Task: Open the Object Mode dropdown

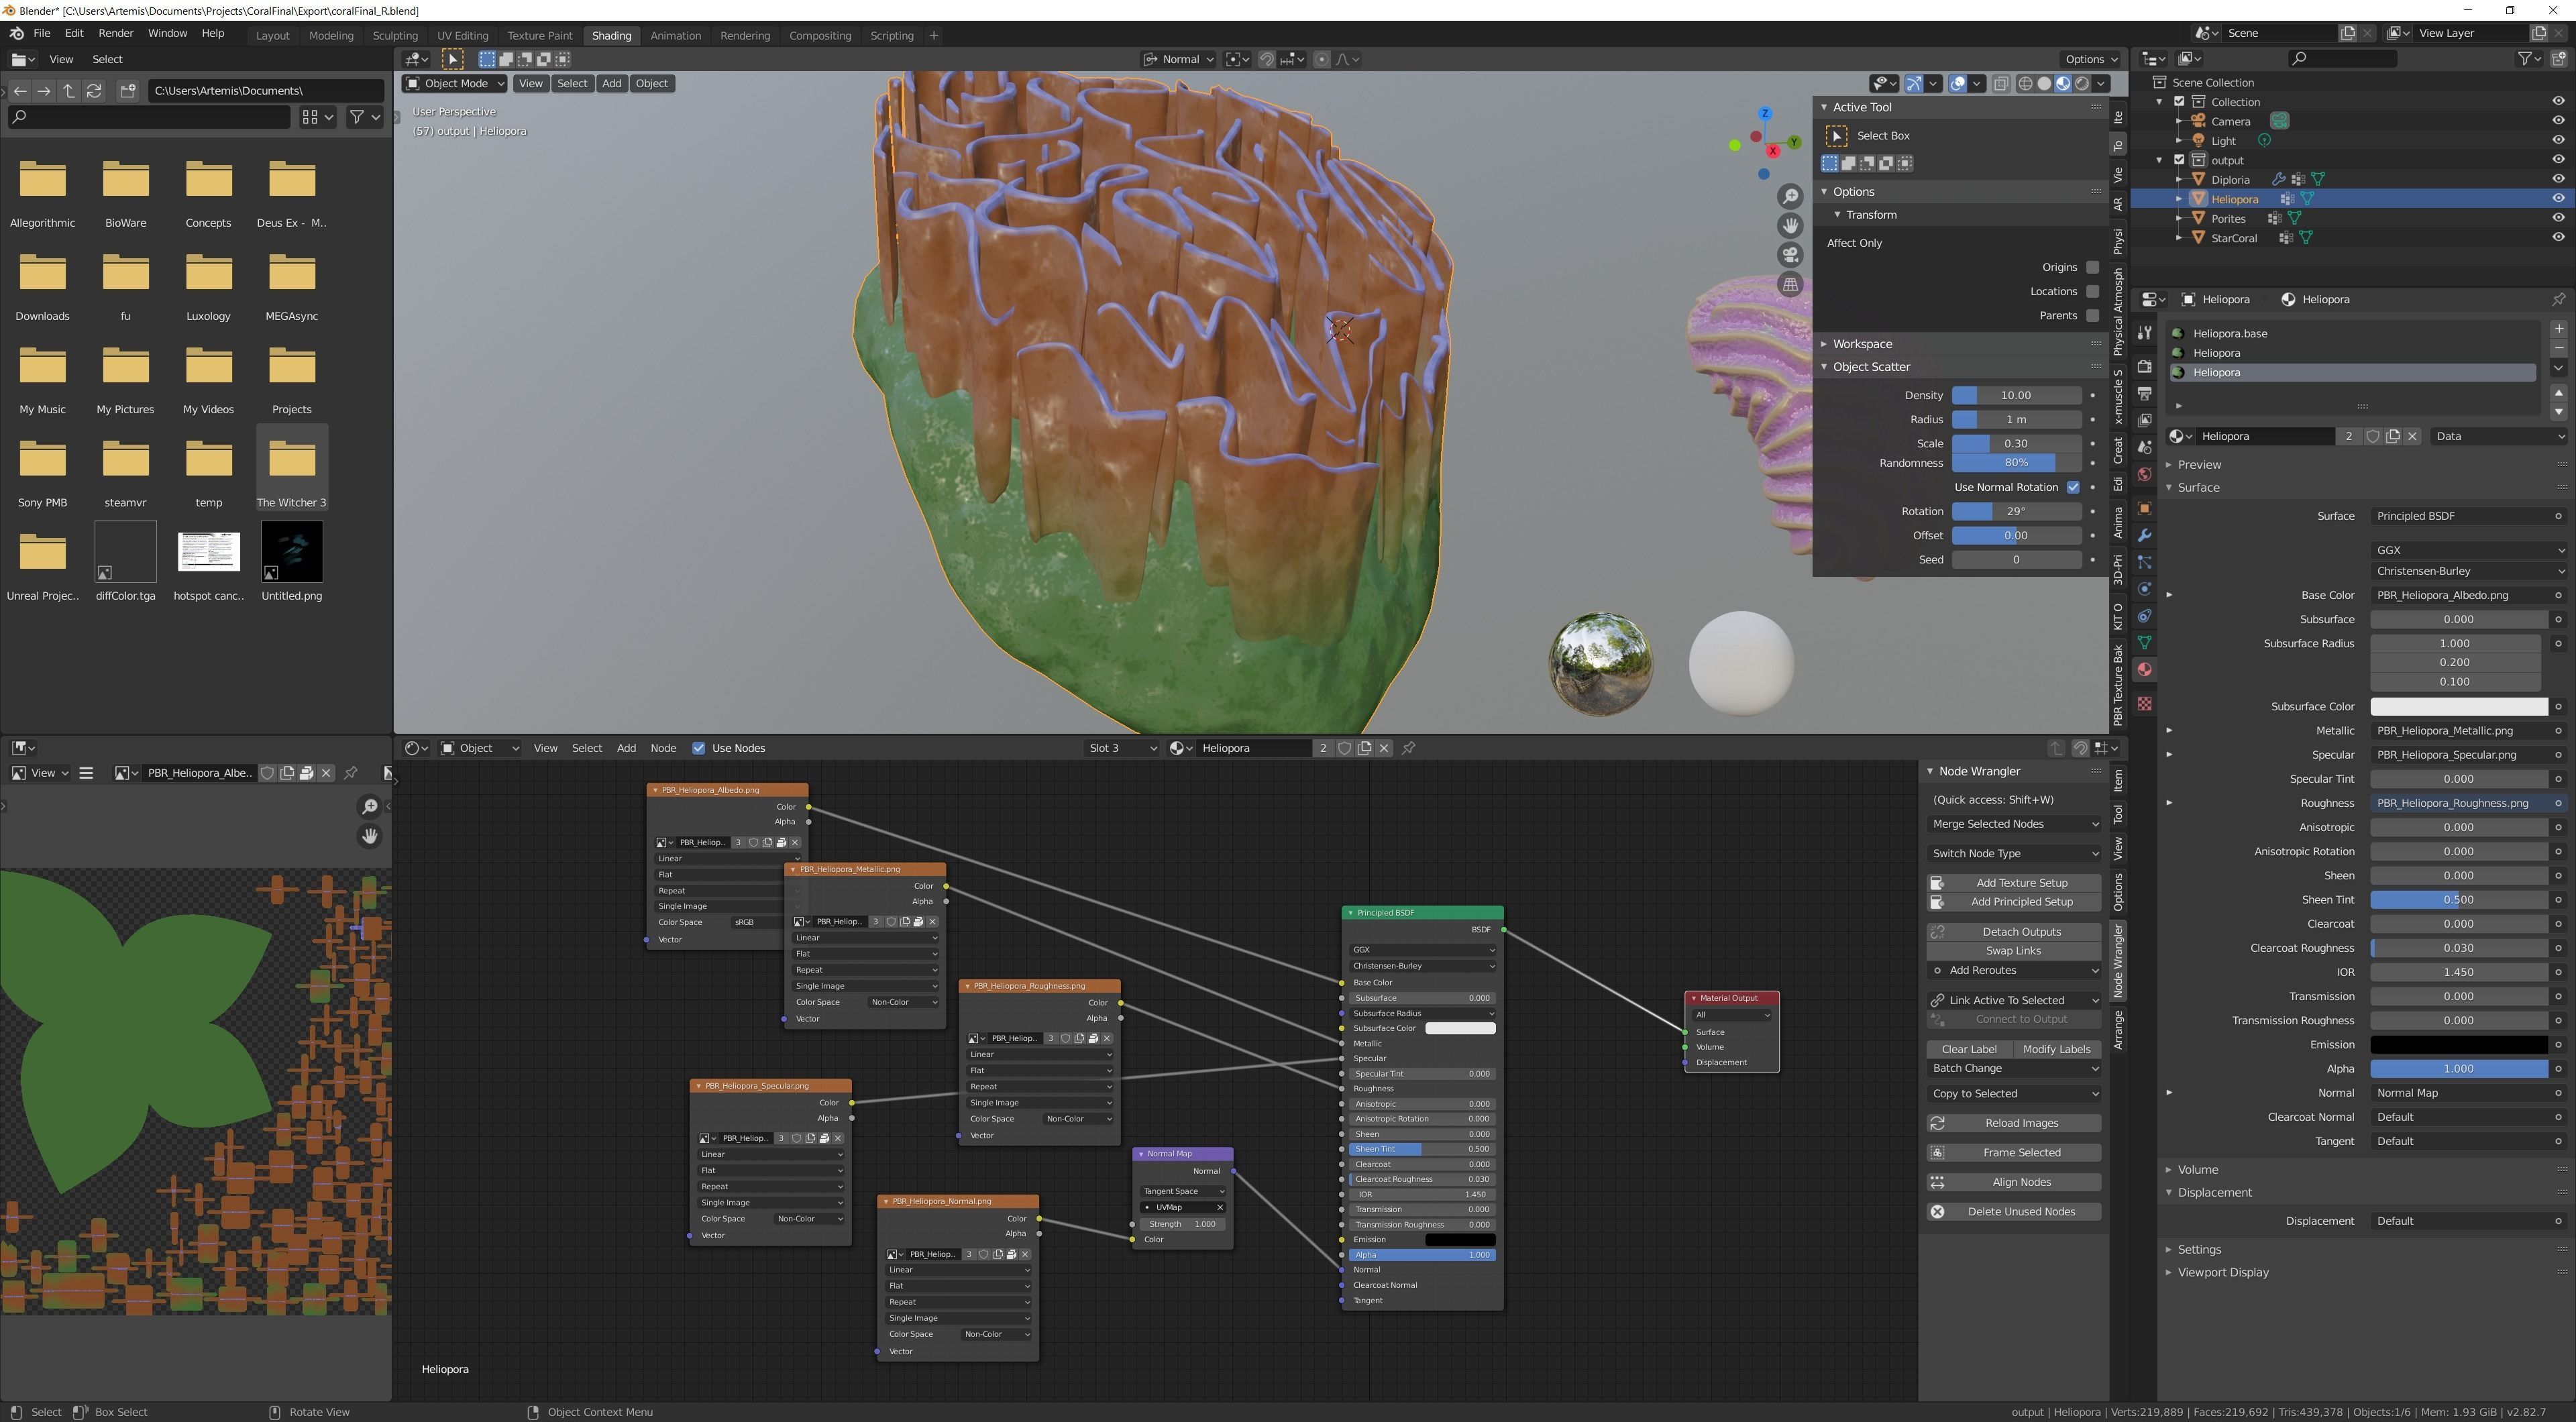Action: [x=455, y=84]
